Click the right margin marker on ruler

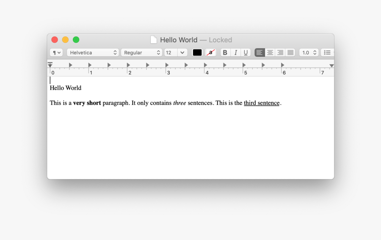[x=331, y=66]
